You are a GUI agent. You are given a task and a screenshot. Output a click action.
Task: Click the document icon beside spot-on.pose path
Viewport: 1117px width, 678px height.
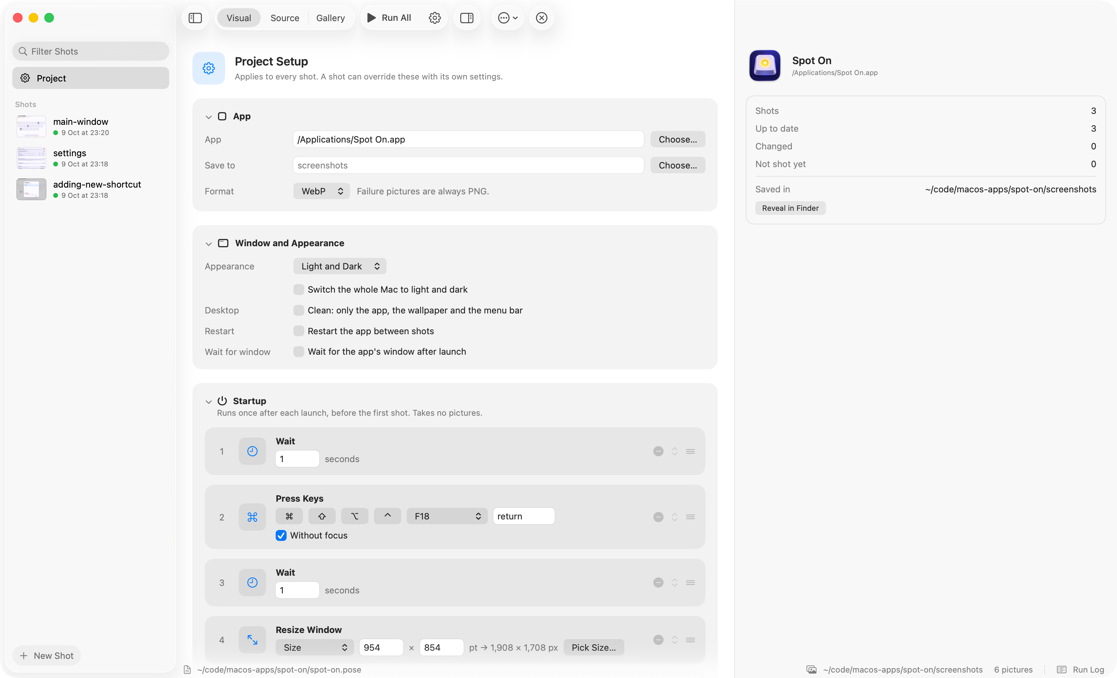pos(187,669)
